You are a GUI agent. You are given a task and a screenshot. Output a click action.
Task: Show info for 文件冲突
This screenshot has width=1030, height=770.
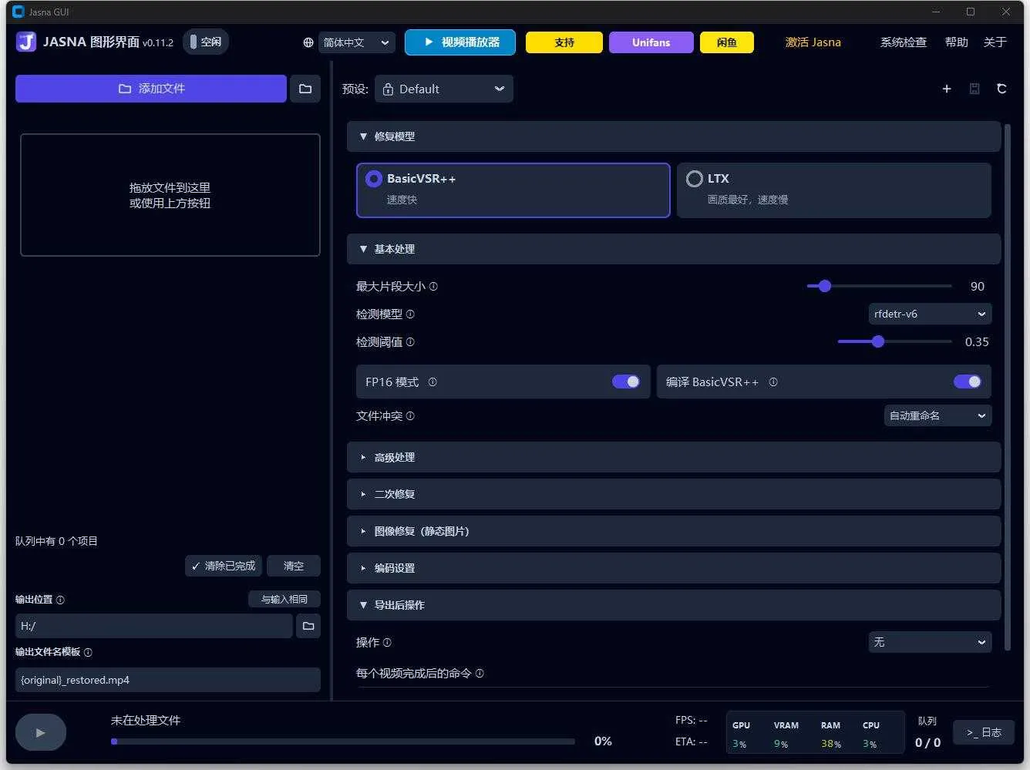pos(410,416)
